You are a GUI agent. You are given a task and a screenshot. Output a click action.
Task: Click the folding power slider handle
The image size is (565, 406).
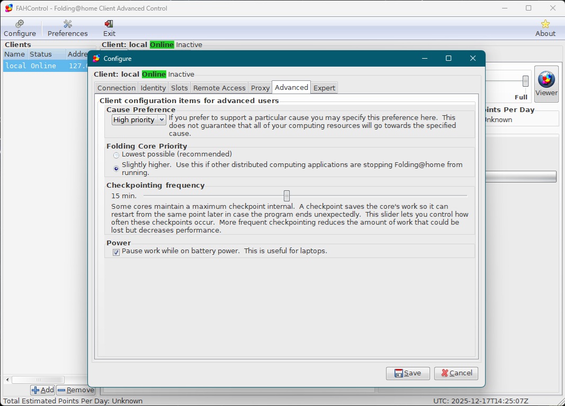[x=525, y=81]
